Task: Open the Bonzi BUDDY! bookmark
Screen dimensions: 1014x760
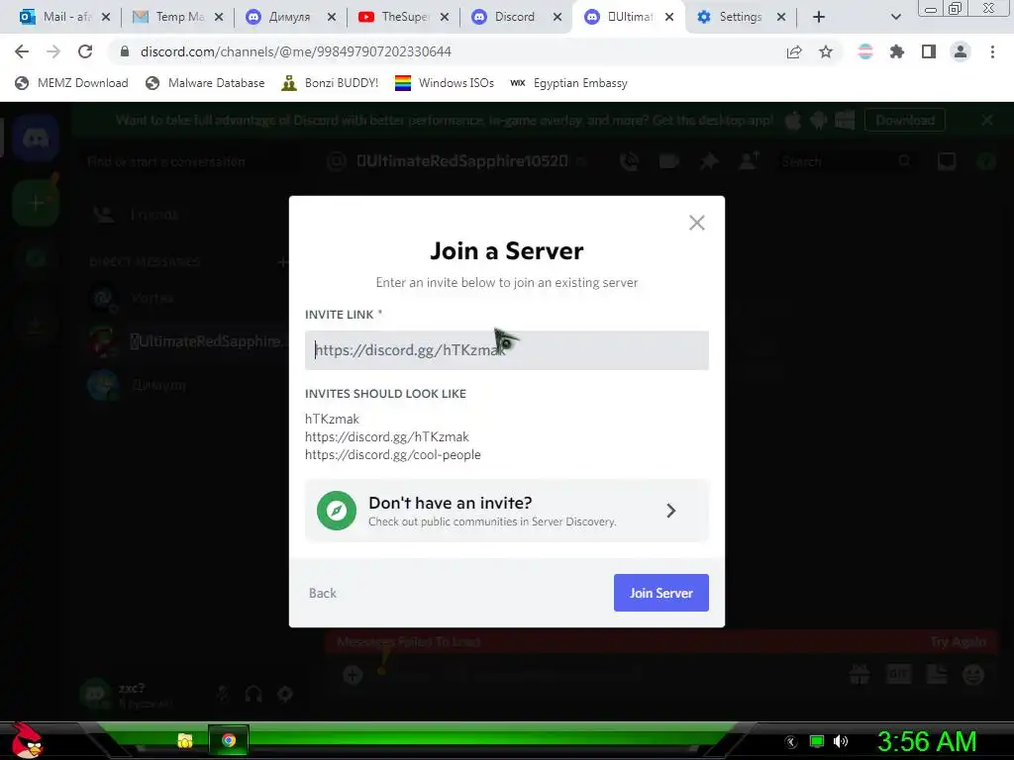Action: click(x=330, y=83)
